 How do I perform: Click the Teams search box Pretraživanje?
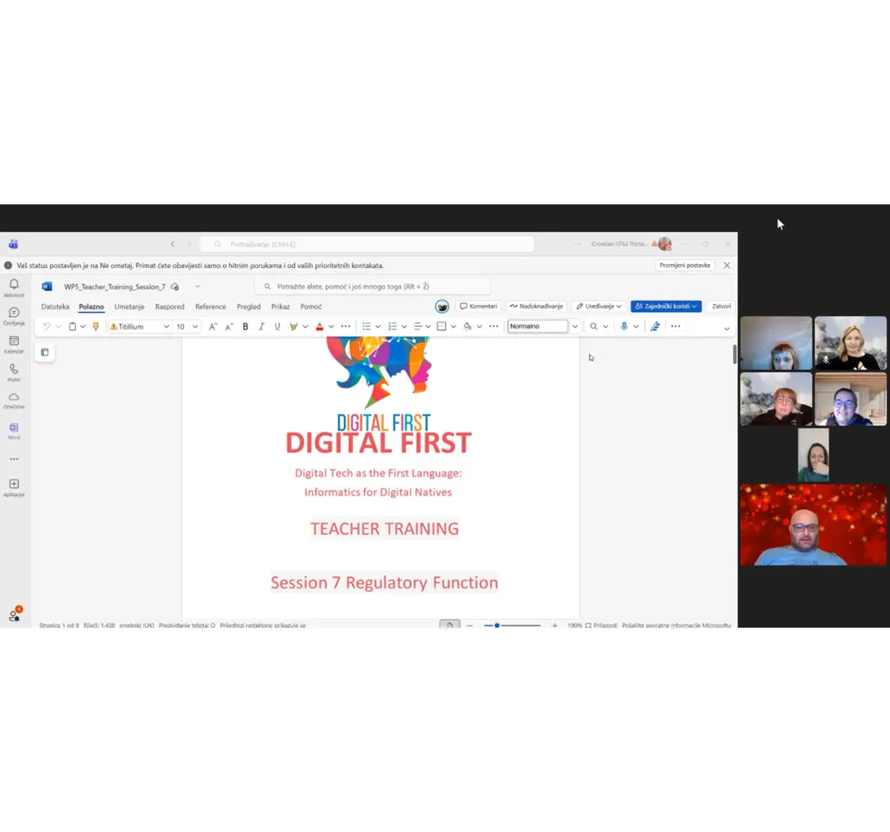[367, 244]
